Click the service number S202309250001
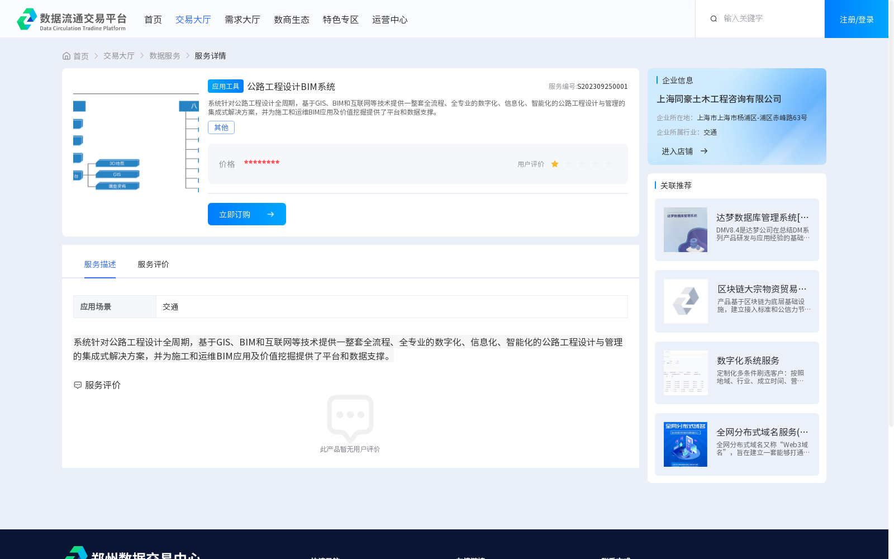894x559 pixels. tap(602, 87)
